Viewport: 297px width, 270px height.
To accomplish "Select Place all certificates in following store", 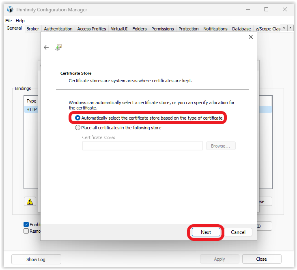I will 118,128.
